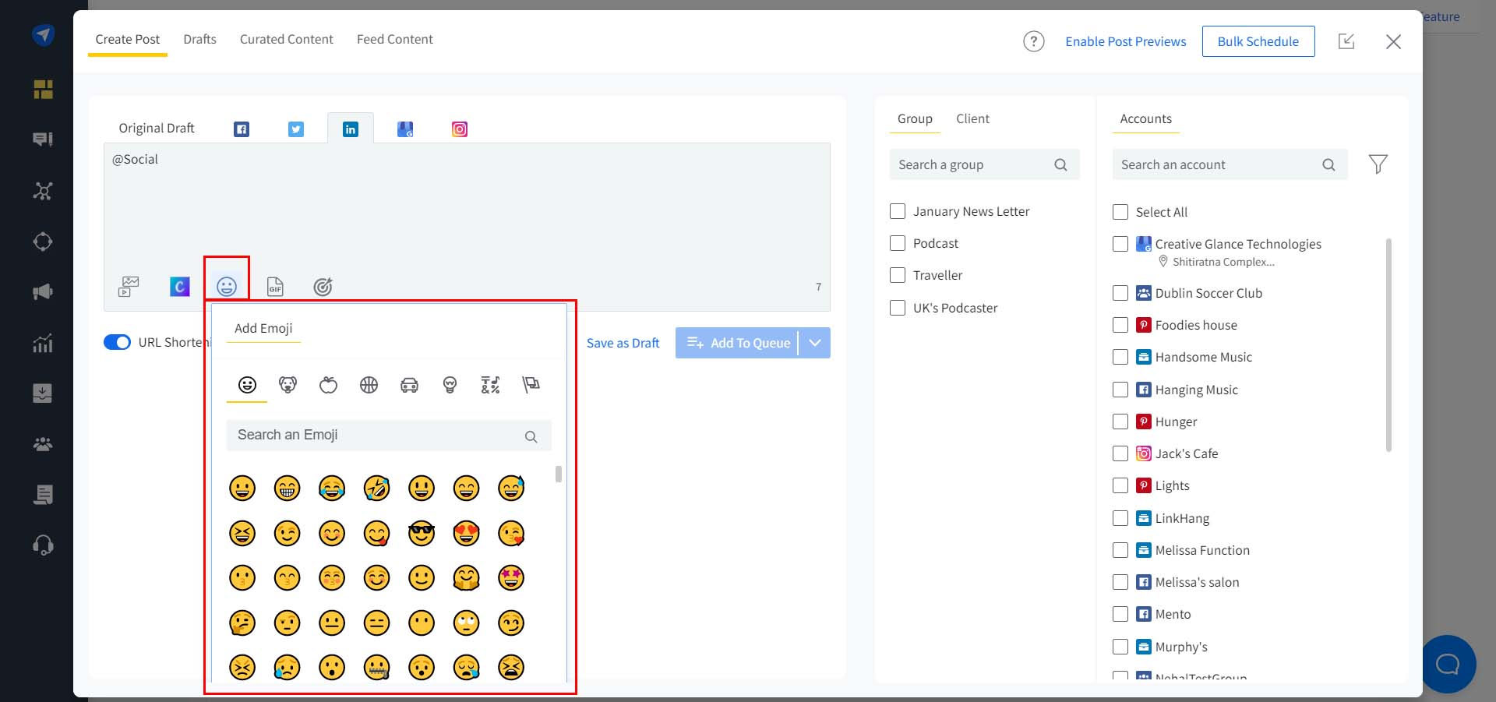This screenshot has width=1496, height=702.
Task: Check the Dublin Soccer Club account
Action: pos(1120,293)
